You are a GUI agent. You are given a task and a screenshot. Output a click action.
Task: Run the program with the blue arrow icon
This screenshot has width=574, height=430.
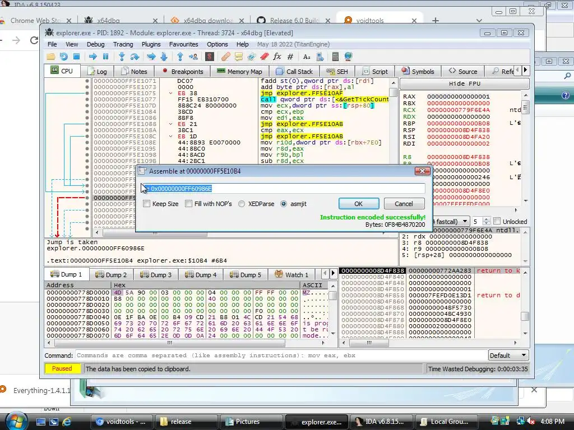coord(93,57)
